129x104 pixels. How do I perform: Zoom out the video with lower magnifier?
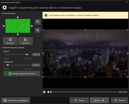tap(38, 30)
